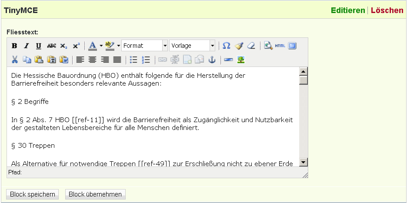Viewport: 407px width, 203px height.
Task: Cut selection with scissors icon
Action: (x=14, y=60)
